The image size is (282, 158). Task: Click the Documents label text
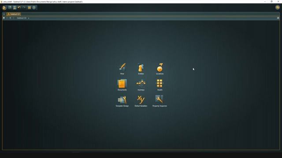pos(122,90)
